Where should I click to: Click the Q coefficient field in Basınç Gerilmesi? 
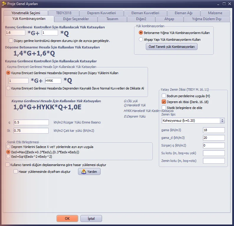point(50,32)
